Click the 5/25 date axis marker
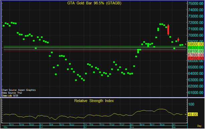 click(32, 125)
